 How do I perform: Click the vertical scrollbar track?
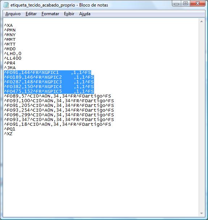pyautogui.click(x=201, y=117)
